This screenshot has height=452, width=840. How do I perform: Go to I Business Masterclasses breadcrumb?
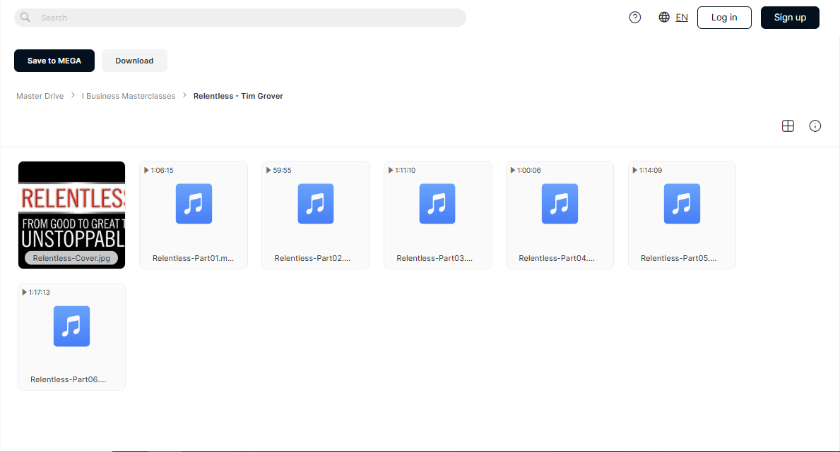129,96
